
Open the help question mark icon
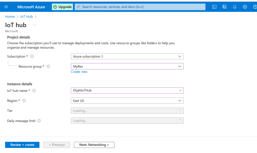(255, 7)
